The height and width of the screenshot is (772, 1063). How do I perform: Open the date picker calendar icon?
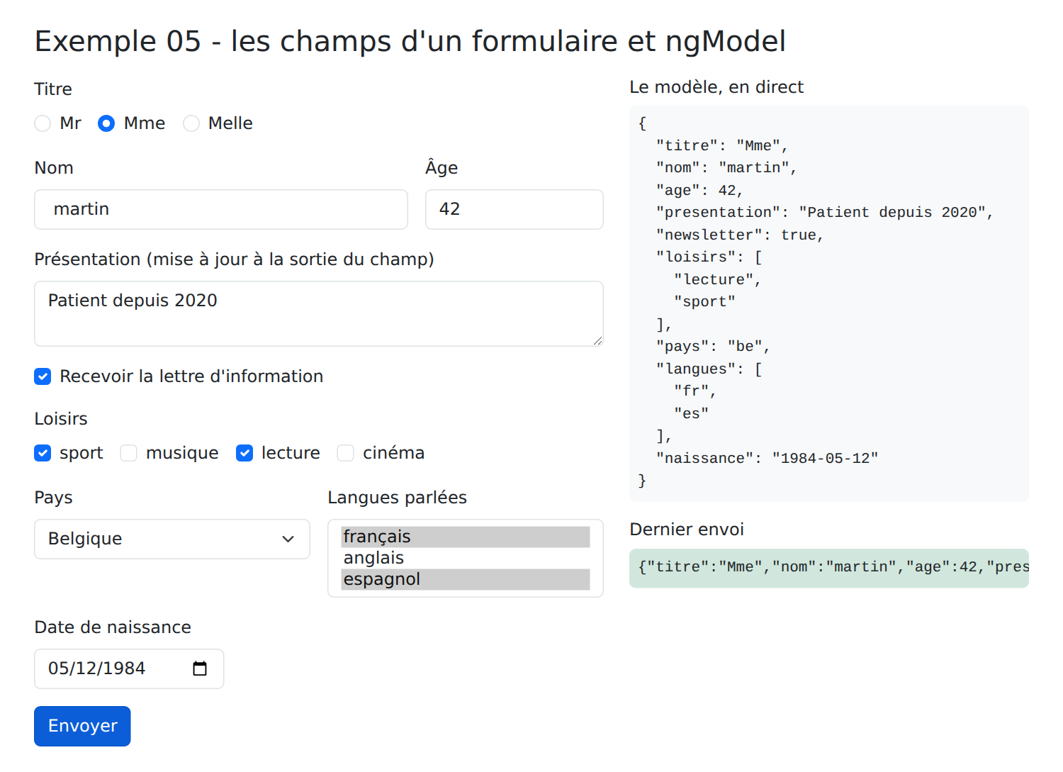[200, 668]
